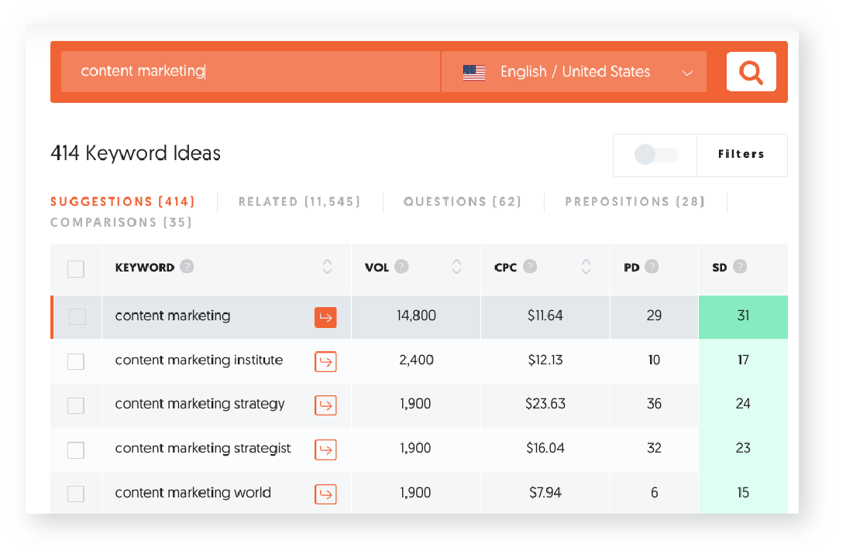
Task: Click the content marketing search input field
Action: [x=249, y=72]
